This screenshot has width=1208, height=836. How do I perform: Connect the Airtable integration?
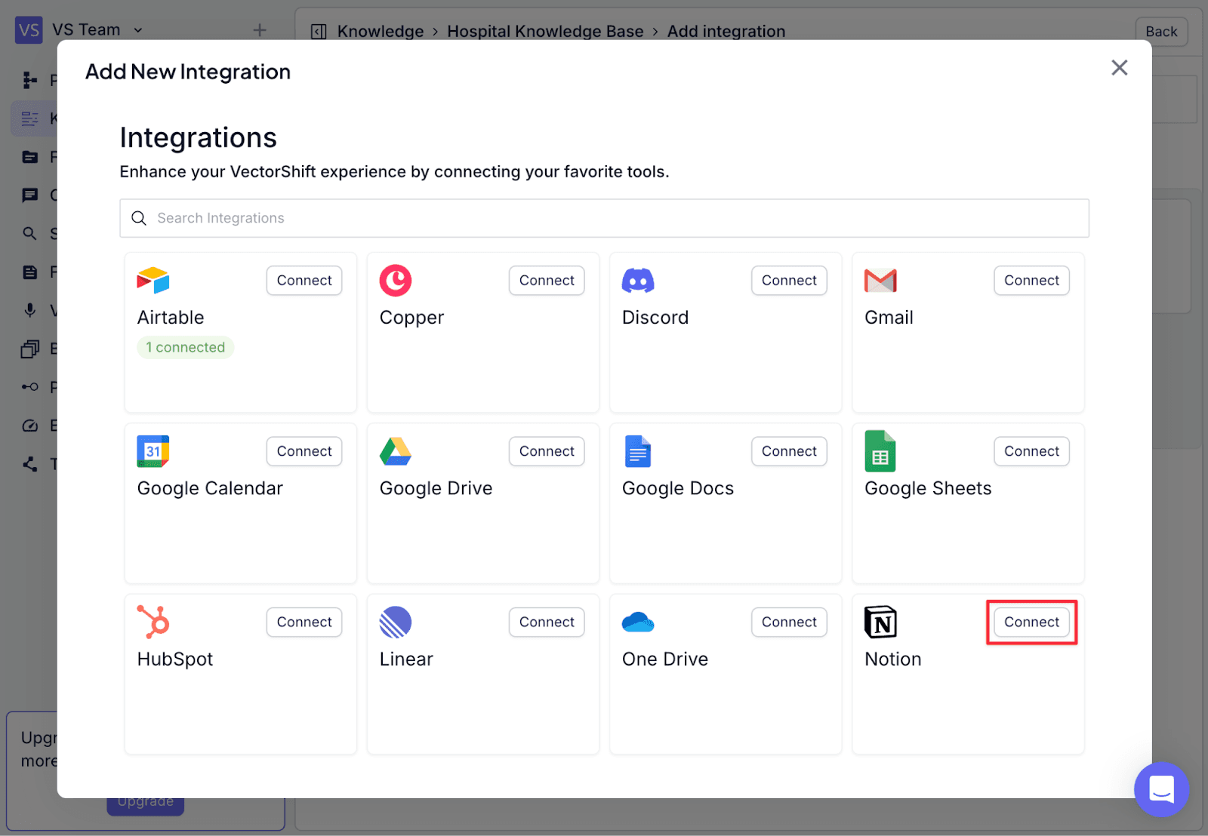304,281
